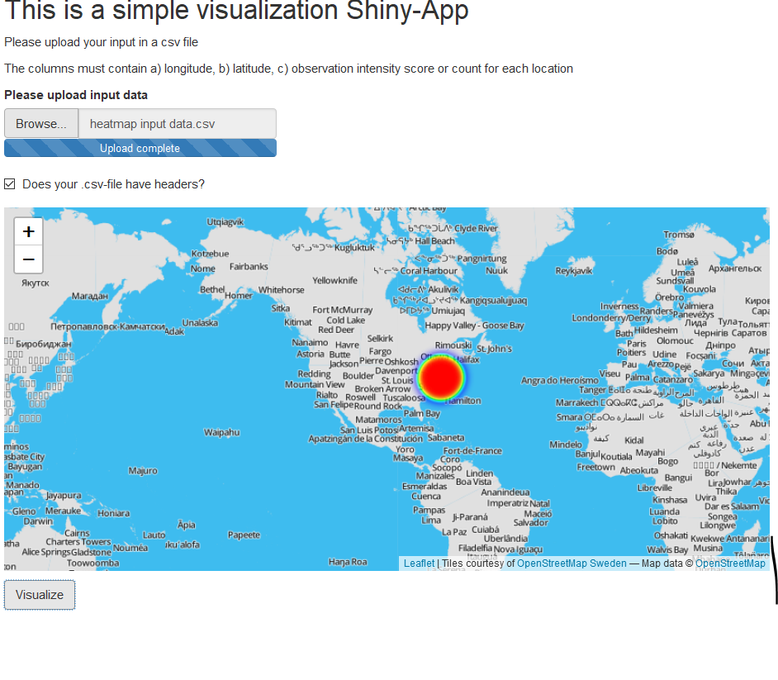This screenshot has width=778, height=680.
Task: Open the OpenStreetMap data attribution link
Action: coord(730,563)
